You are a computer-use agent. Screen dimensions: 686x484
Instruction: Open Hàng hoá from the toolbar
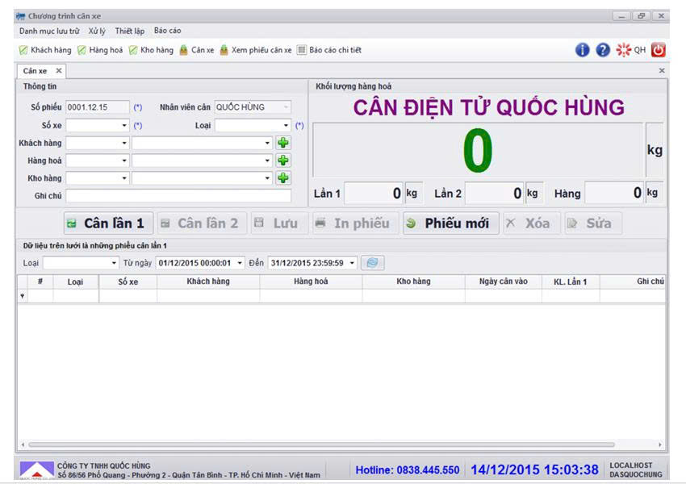point(100,50)
